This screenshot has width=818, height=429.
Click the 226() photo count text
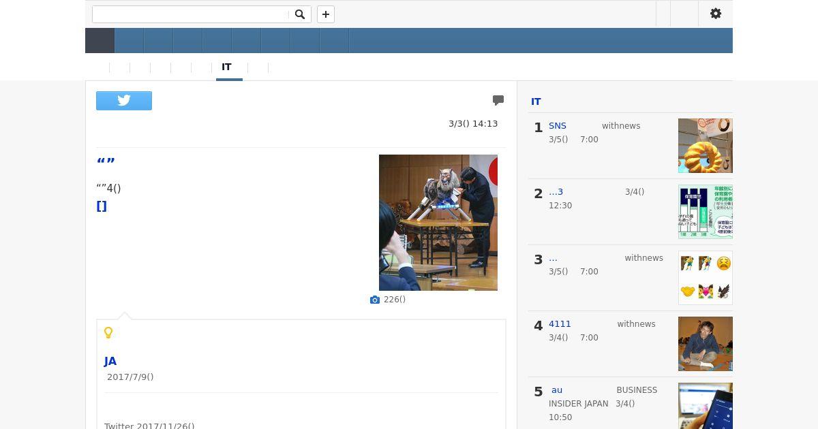[x=395, y=300]
